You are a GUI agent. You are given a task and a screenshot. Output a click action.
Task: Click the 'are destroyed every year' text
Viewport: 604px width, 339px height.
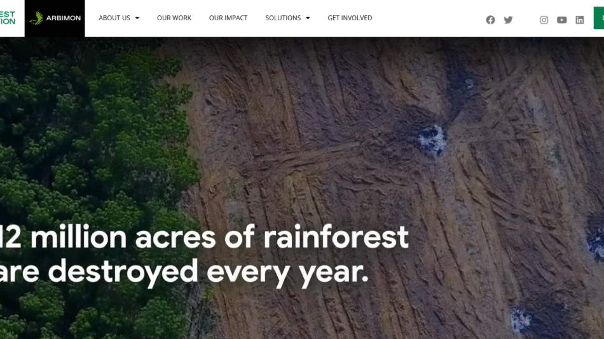tap(184, 272)
